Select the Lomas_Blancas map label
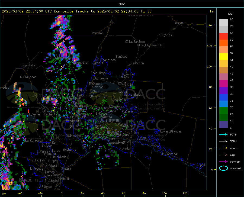Image resolution: width=244 pixels, height=197 pixels. pyautogui.click(x=171, y=131)
